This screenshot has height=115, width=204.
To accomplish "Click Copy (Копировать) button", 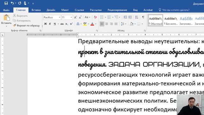I will click(x=22, y=20).
